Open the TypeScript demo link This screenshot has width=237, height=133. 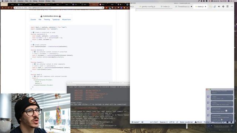point(56,20)
